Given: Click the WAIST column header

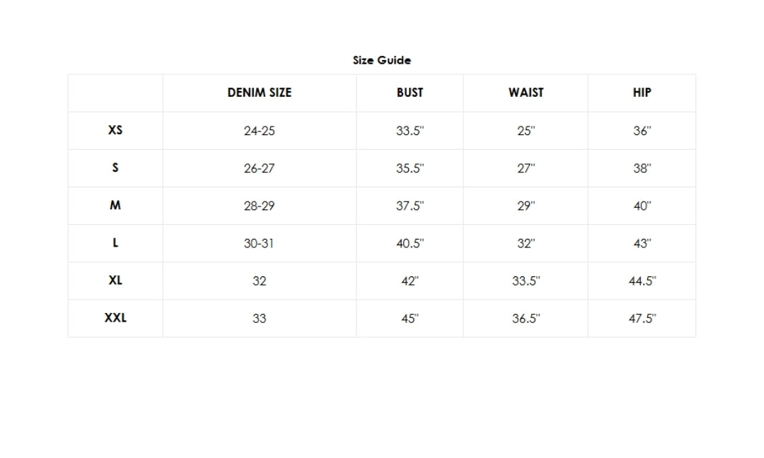Looking at the screenshot, I should pyautogui.click(x=526, y=93).
